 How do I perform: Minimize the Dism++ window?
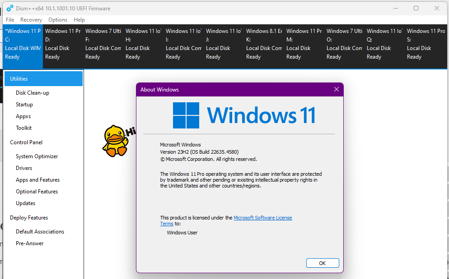coord(396,8)
